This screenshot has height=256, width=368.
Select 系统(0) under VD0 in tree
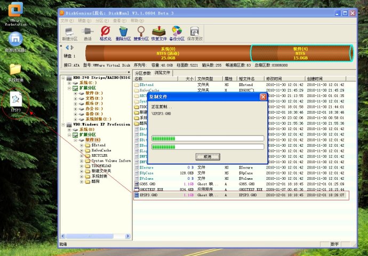[87, 130]
